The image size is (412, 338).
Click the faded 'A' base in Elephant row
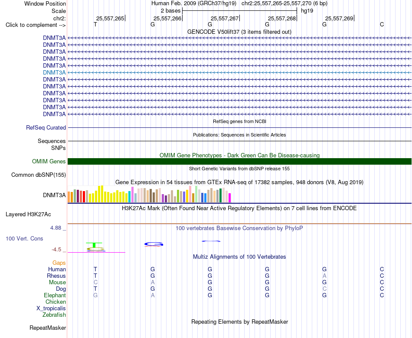[153, 295]
